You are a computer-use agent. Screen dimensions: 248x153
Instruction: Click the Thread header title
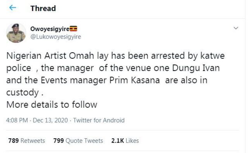43,8
